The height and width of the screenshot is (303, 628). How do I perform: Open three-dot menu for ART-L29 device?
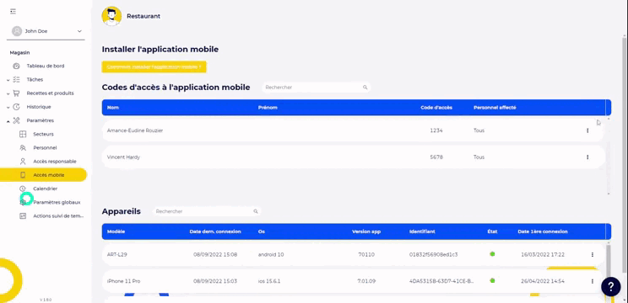click(x=593, y=254)
